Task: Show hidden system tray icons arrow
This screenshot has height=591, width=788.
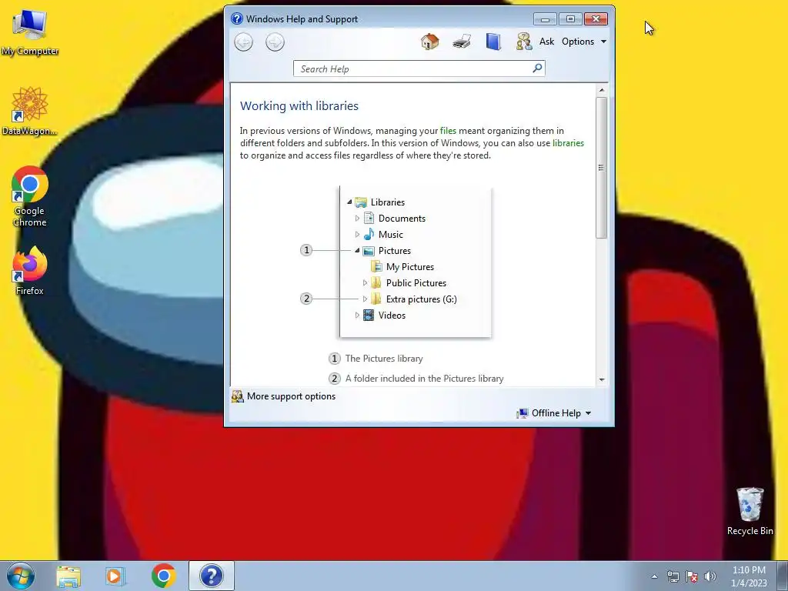Action: tap(654, 576)
